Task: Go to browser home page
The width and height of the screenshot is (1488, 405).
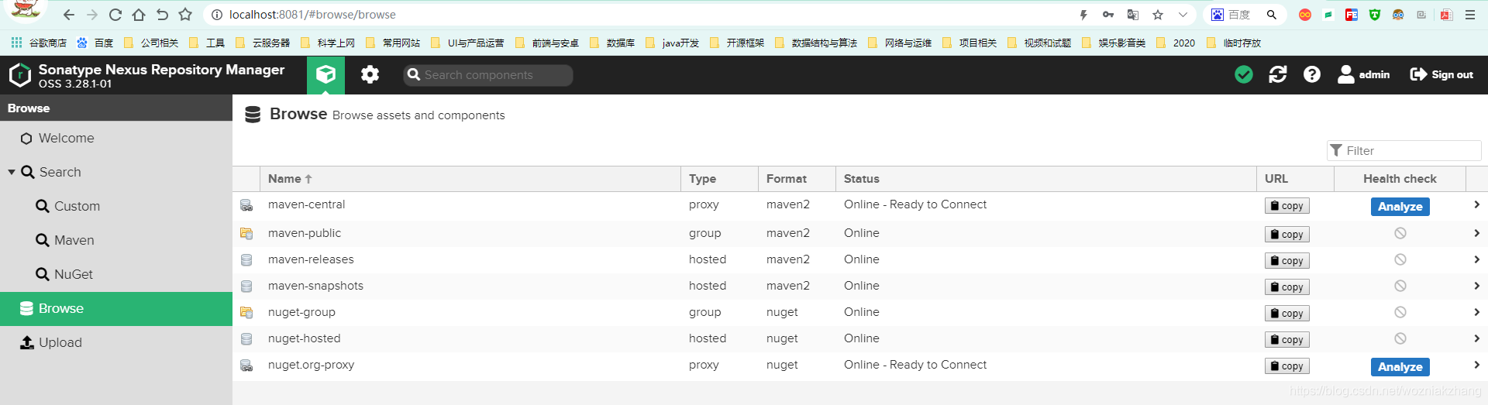Action: pos(139,15)
